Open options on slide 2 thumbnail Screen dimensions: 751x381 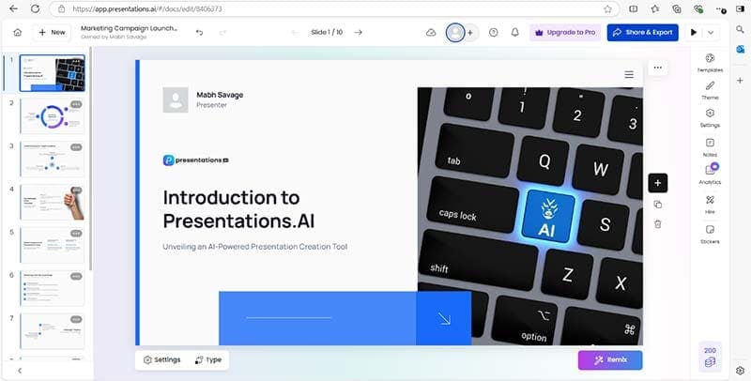point(76,104)
